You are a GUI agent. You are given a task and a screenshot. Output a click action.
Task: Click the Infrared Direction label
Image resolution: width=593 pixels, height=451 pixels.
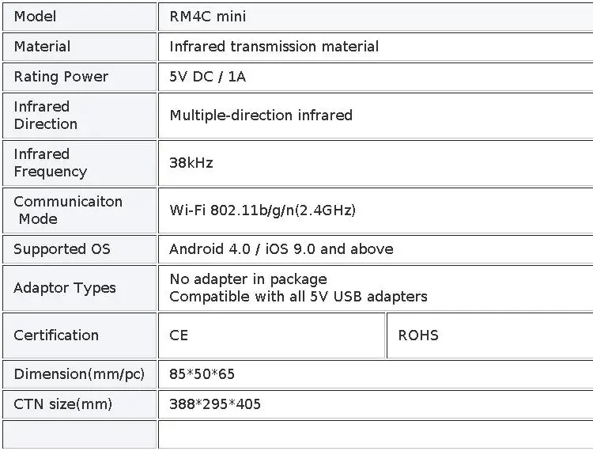[45, 116]
